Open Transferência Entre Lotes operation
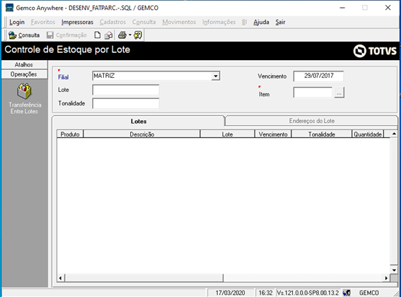 click(24, 98)
